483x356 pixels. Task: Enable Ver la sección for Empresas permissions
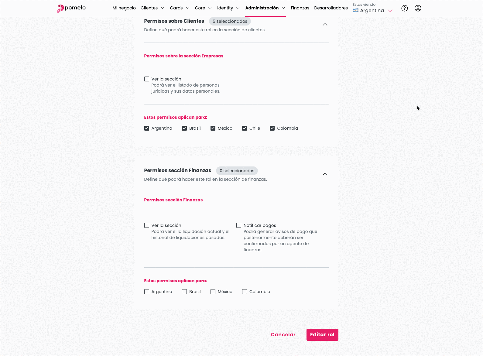click(147, 79)
